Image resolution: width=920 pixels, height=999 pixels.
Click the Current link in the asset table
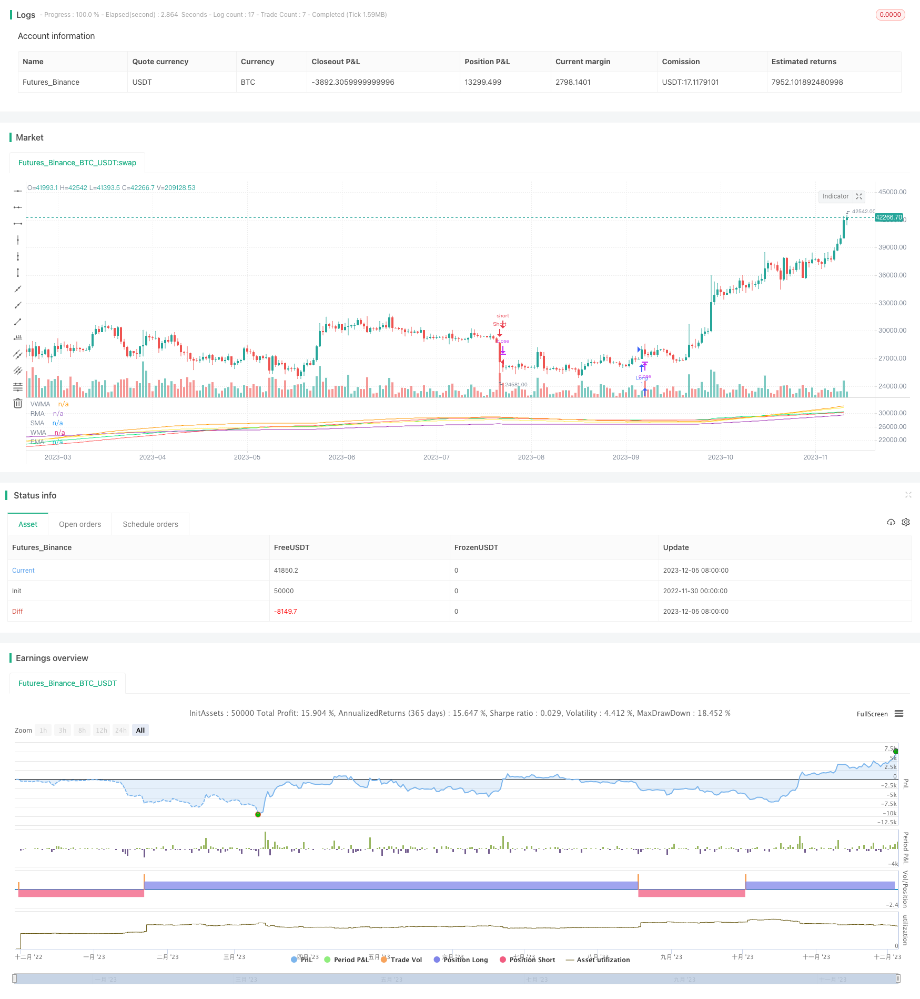click(x=23, y=571)
